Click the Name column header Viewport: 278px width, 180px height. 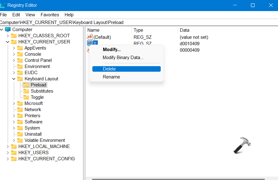94,30
